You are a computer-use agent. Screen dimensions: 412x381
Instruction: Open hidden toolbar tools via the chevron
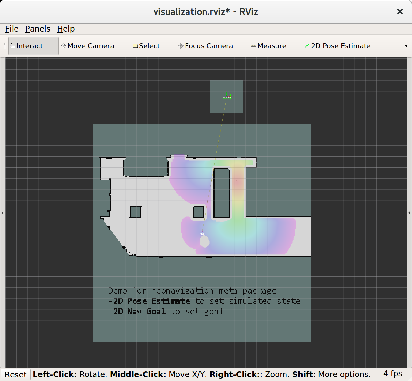pyautogui.click(x=406, y=46)
